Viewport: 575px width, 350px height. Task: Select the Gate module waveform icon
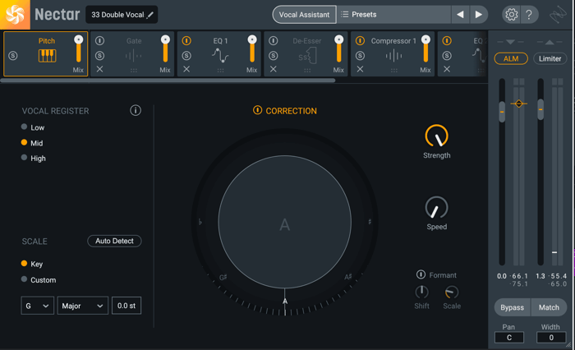pyautogui.click(x=133, y=56)
